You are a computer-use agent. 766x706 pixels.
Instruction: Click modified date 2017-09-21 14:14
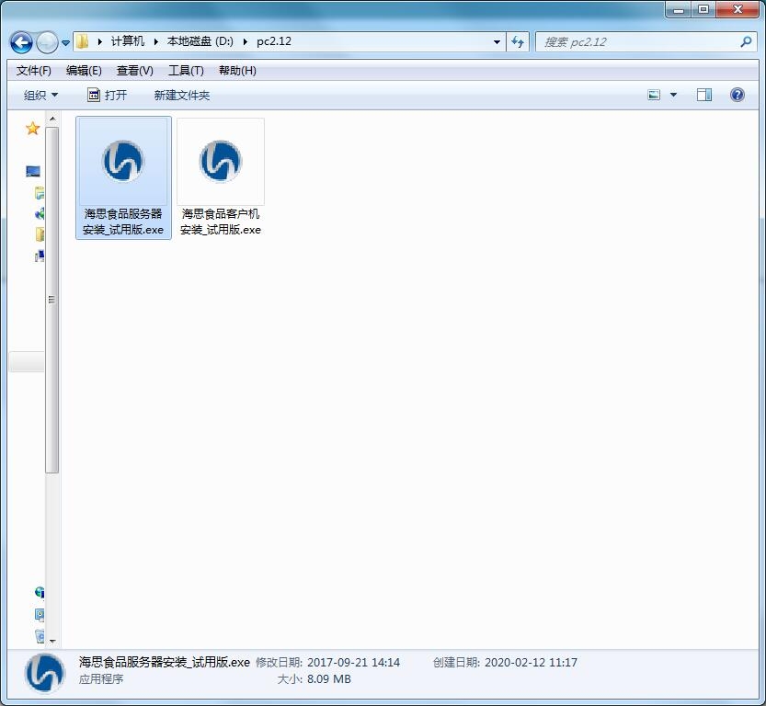pos(353,663)
